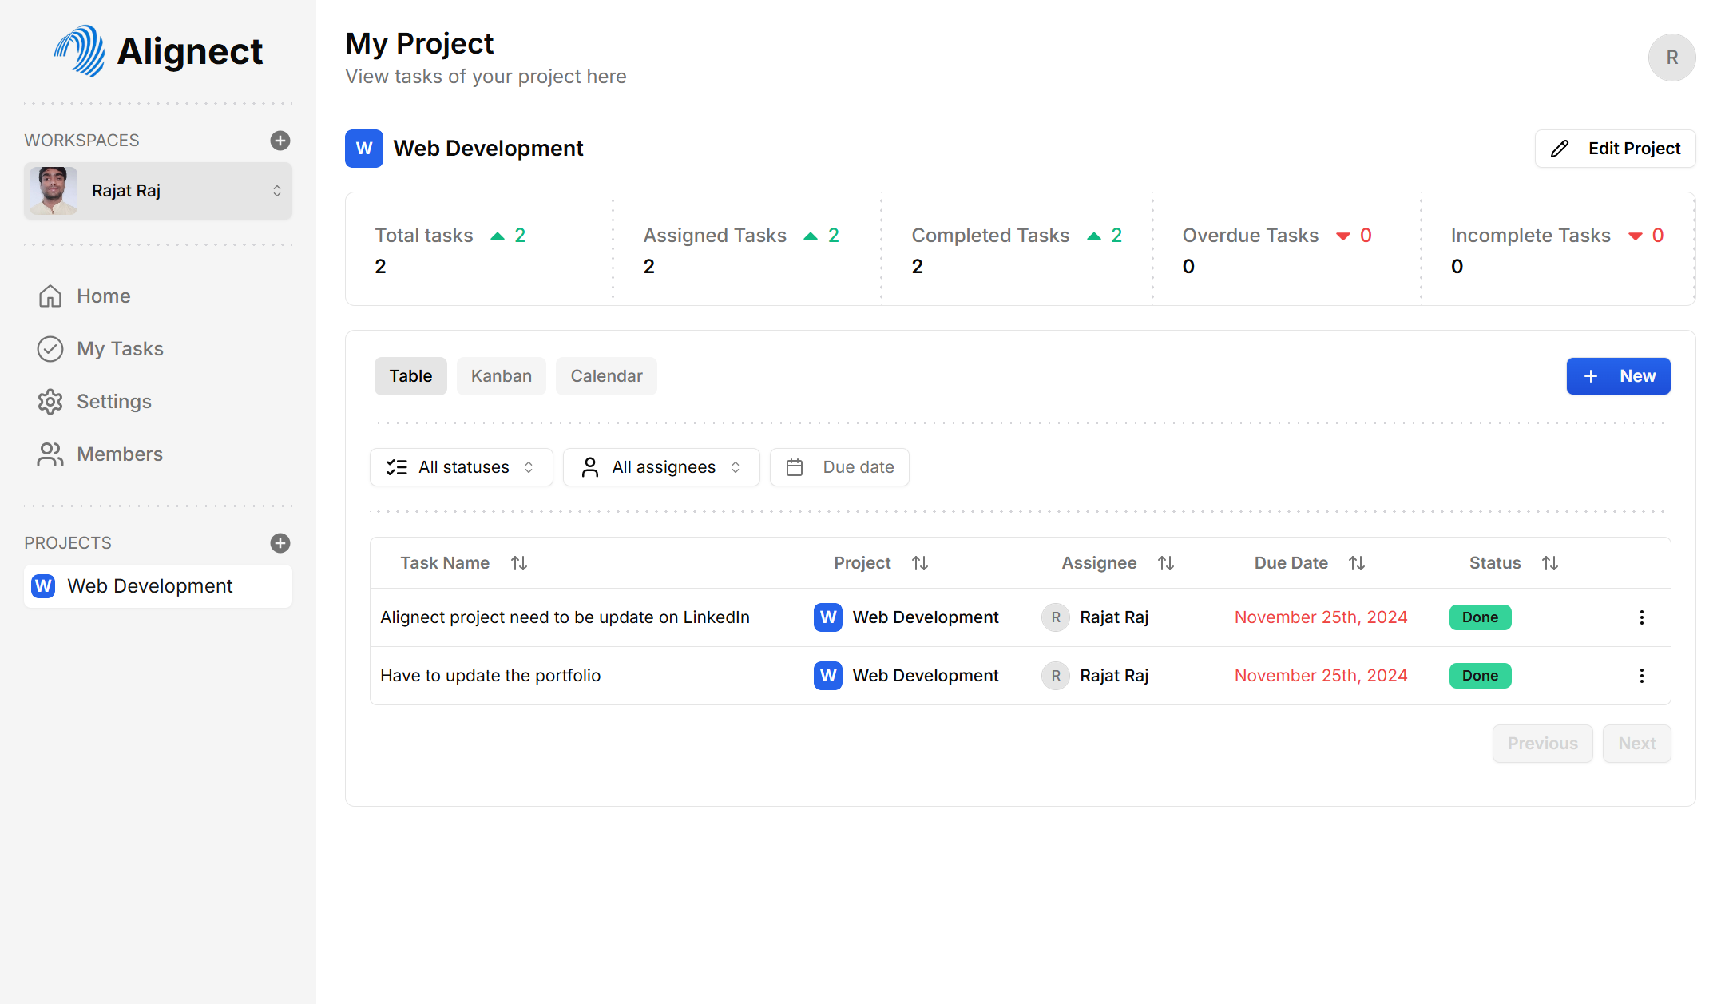Click the Edit Project button
This screenshot has height=1004, width=1725.
1616,149
